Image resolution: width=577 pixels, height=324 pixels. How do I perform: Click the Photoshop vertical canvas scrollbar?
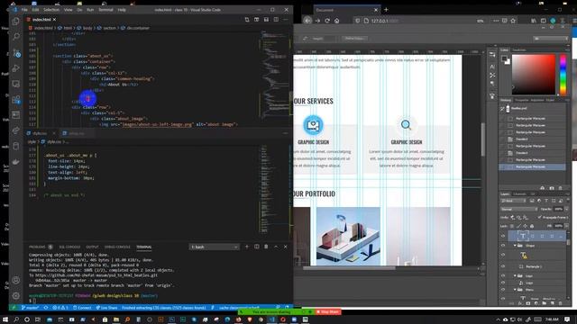point(483,140)
